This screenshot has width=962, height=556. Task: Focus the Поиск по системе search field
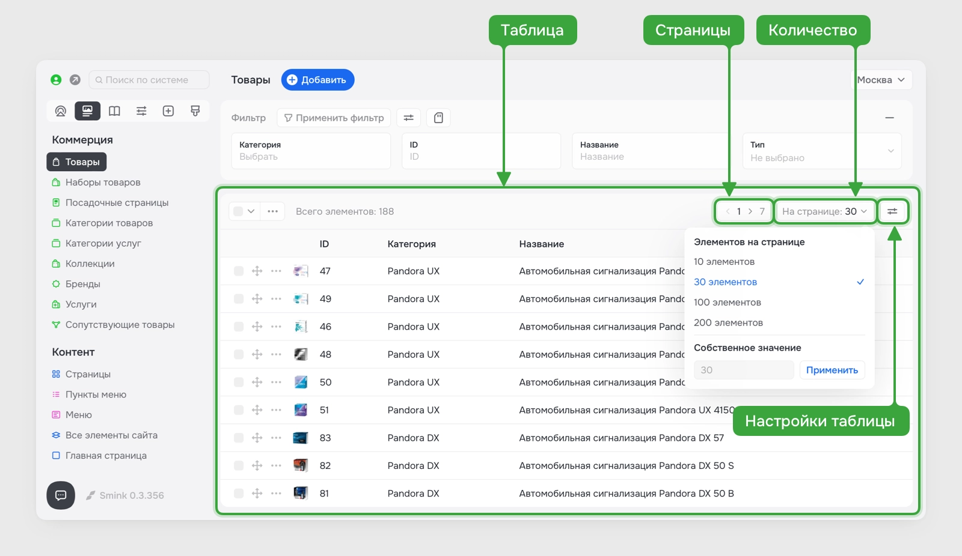pos(149,80)
